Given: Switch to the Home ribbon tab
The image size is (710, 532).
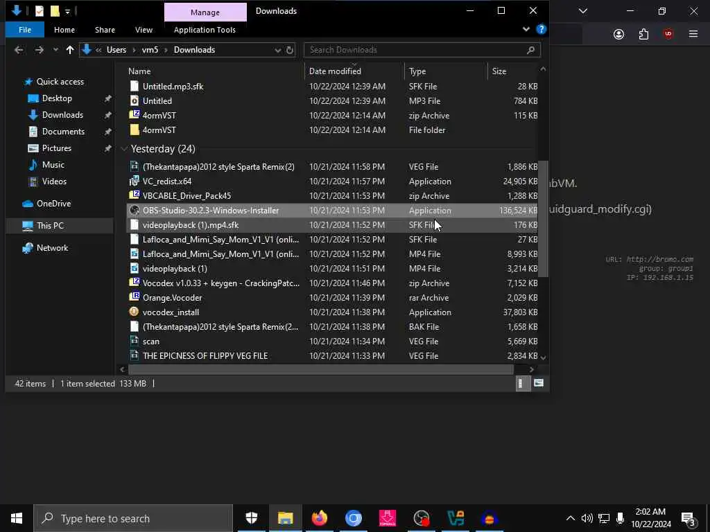Looking at the screenshot, I should coord(64,30).
